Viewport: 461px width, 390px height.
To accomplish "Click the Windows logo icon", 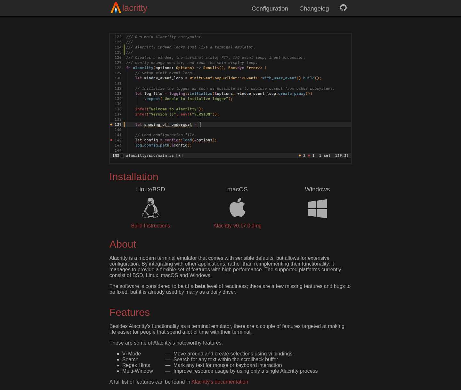I will point(317,209).
